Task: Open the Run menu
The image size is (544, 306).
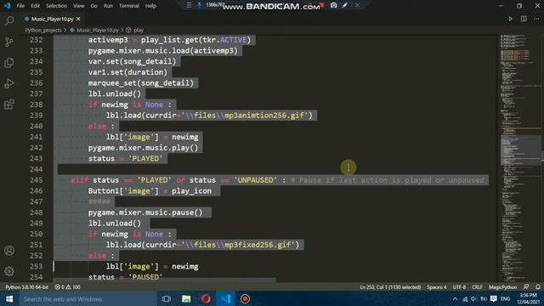Action: (108, 6)
